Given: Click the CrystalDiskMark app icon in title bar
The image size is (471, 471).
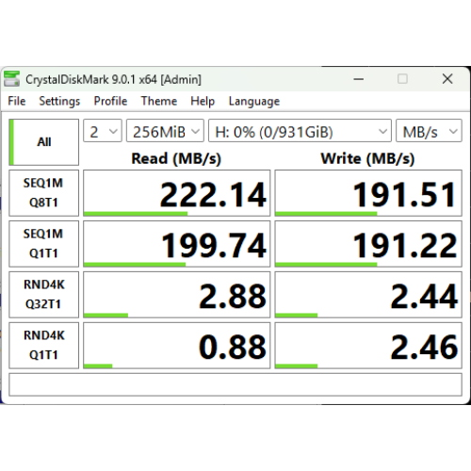Looking at the screenshot, I should click(x=11, y=79).
